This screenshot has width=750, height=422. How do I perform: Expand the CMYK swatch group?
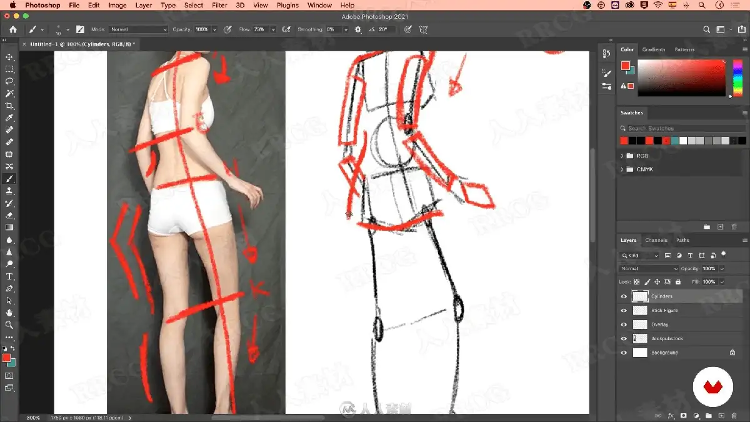click(622, 169)
